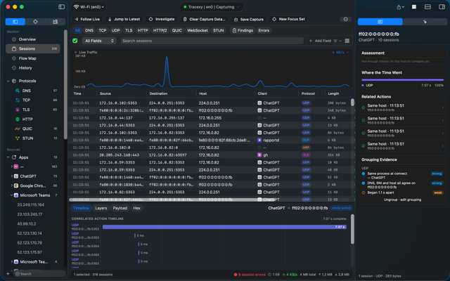Screen dimensions: 450x281
Task: Filter sessions by WebSocket
Action: pyautogui.click(x=197, y=30)
